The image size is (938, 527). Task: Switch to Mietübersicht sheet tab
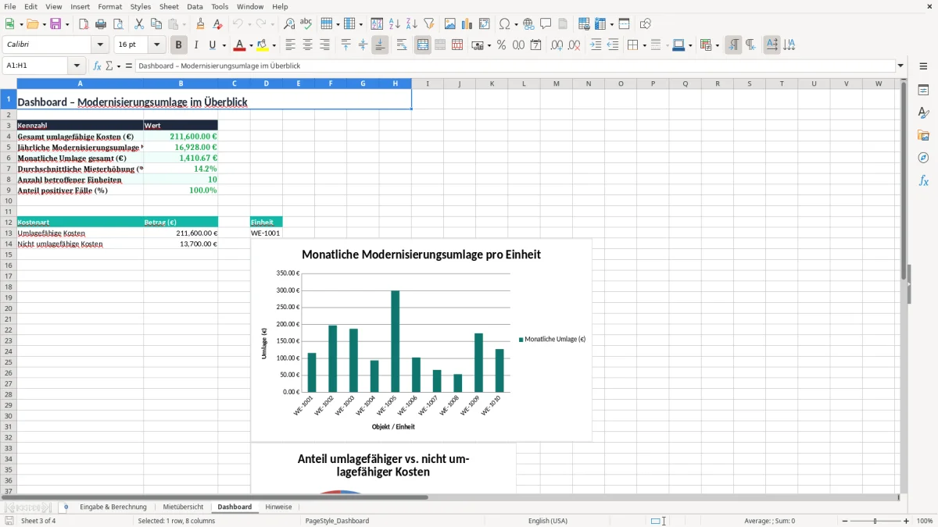pyautogui.click(x=183, y=507)
